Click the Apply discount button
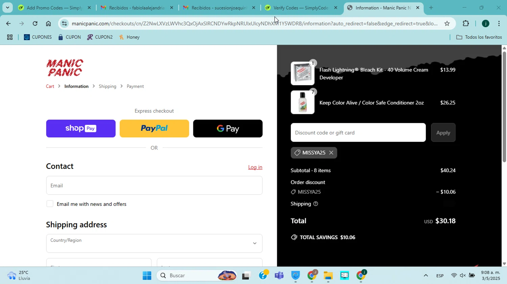This screenshot has width=507, height=284. coord(443,132)
